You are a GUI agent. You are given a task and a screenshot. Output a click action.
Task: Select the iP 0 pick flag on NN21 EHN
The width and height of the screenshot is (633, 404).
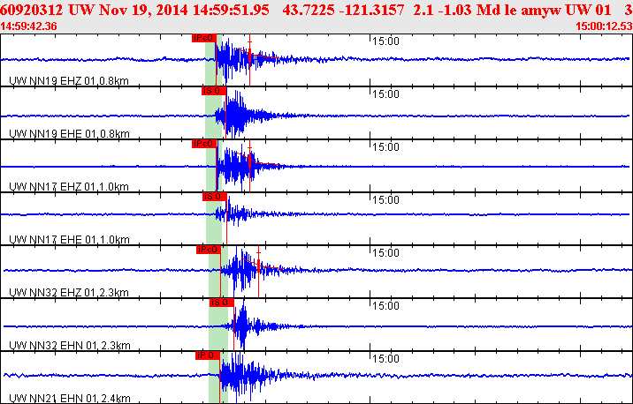(208, 355)
